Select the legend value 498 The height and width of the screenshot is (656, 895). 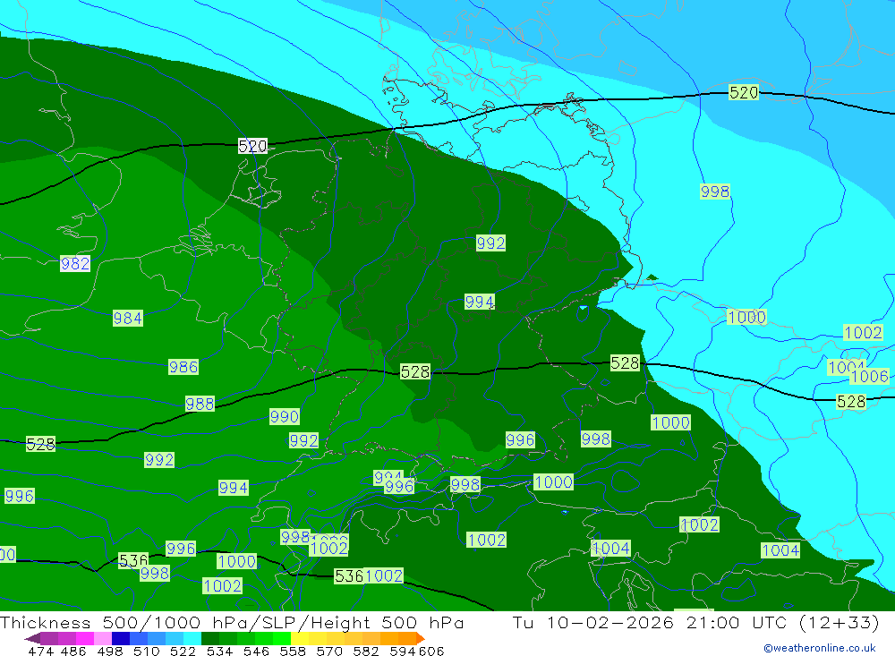(x=109, y=651)
